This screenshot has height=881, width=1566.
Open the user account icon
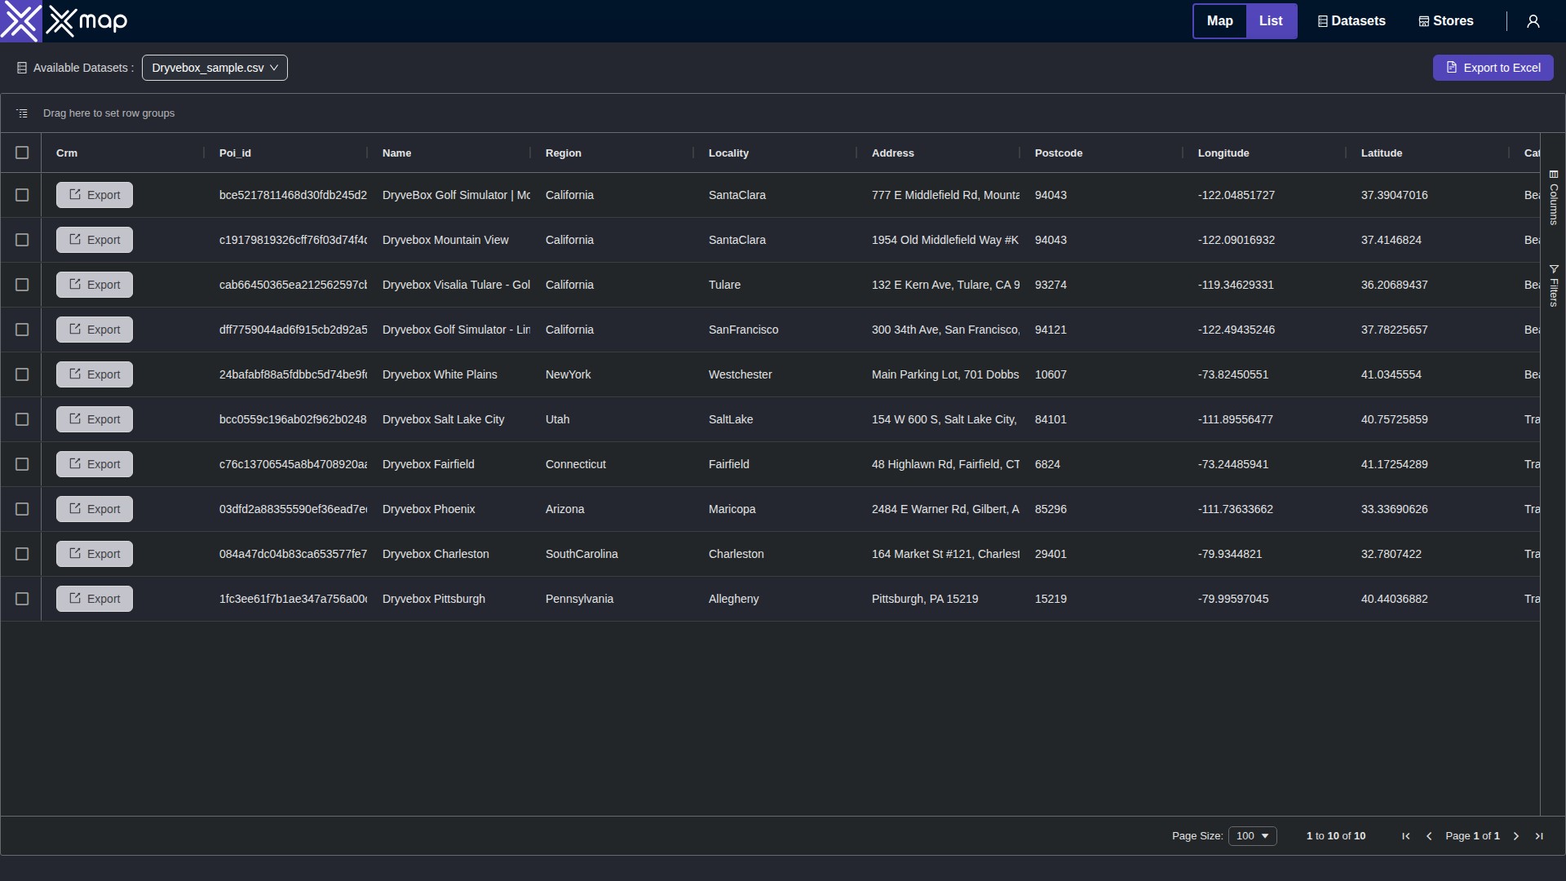[x=1533, y=21]
